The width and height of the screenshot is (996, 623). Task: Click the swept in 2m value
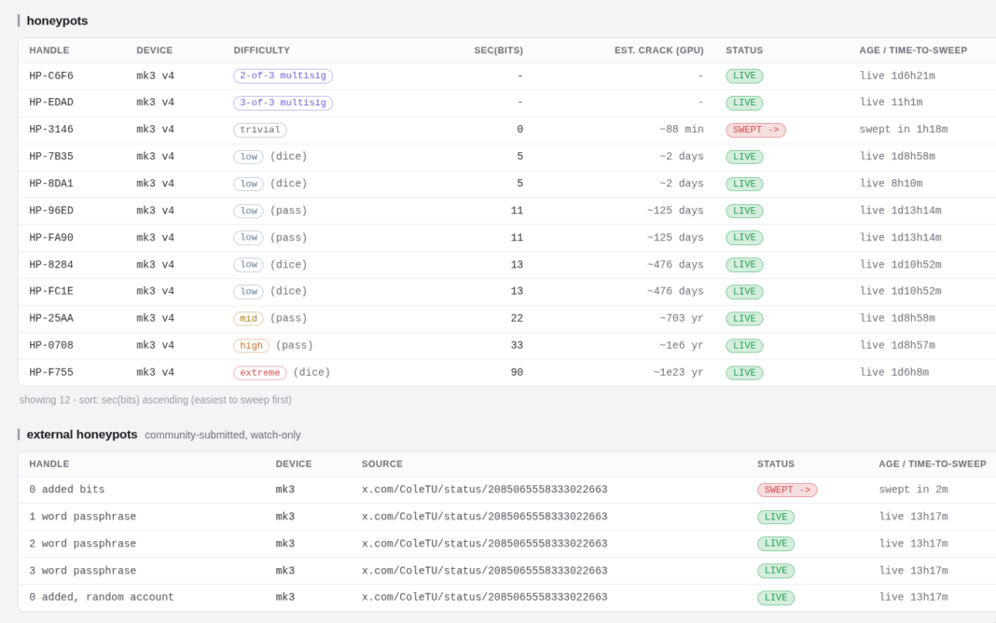(913, 490)
